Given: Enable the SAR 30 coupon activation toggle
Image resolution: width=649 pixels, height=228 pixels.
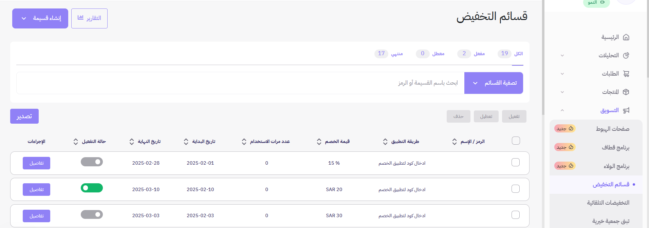Looking at the screenshot, I should pyautogui.click(x=92, y=214).
